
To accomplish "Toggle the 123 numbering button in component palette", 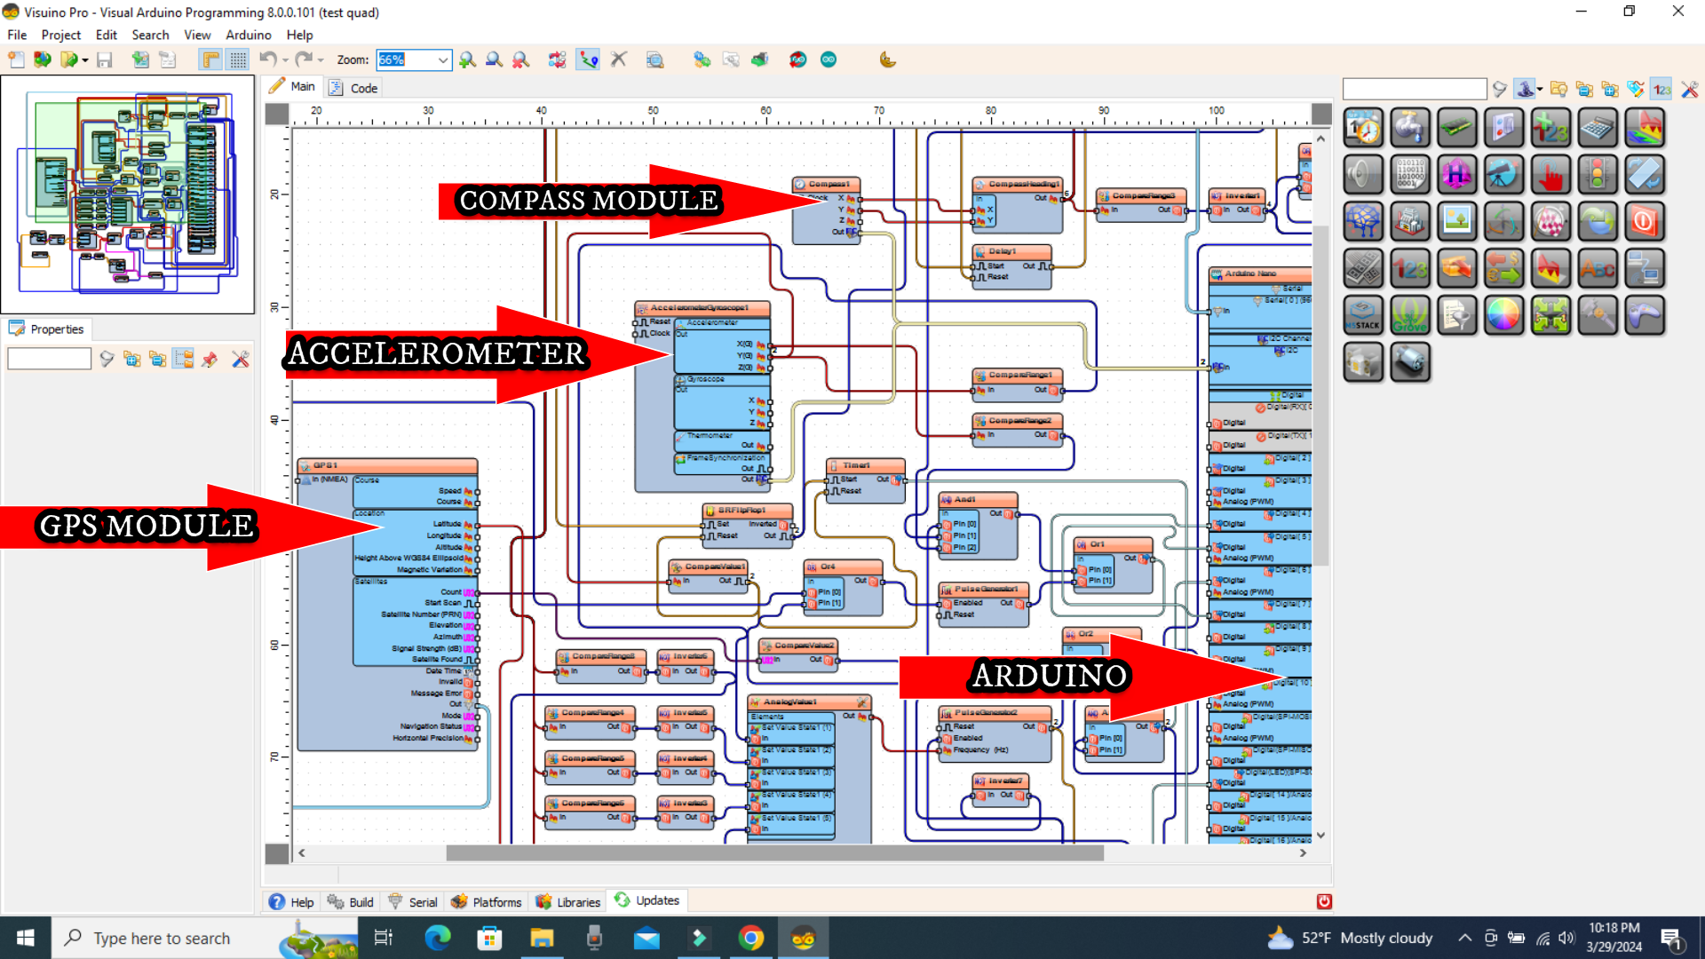I will 1662,89.
